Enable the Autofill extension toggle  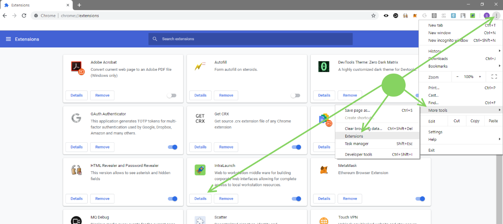[296, 95]
